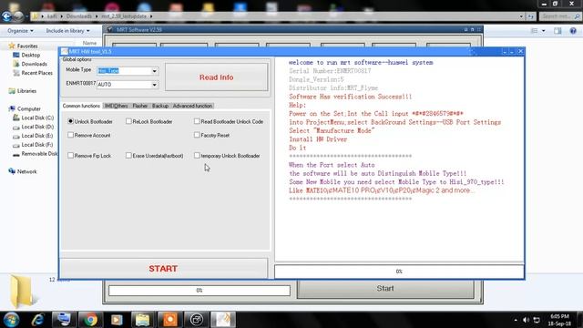Click the change view icon in Explorer
583x328 pixels.
(535, 31)
